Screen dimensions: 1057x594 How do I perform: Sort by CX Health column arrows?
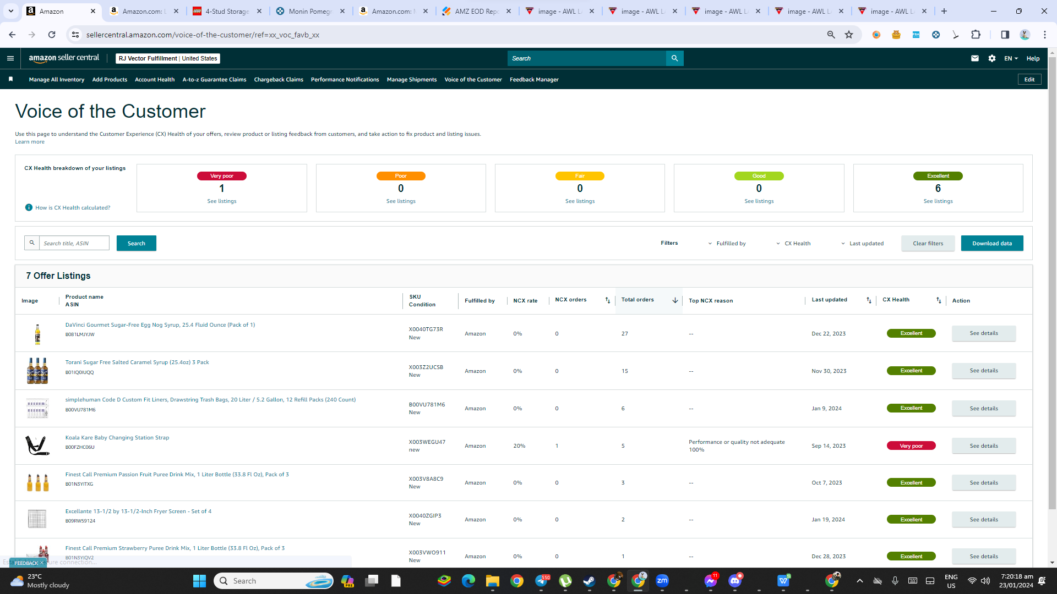[x=939, y=300]
